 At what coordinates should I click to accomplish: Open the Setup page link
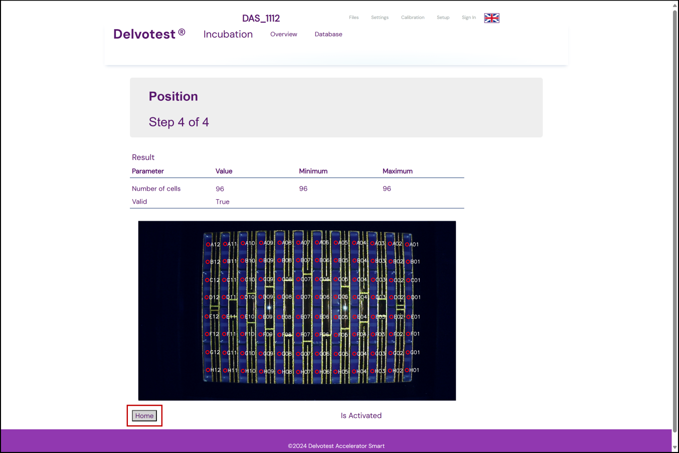443,18
